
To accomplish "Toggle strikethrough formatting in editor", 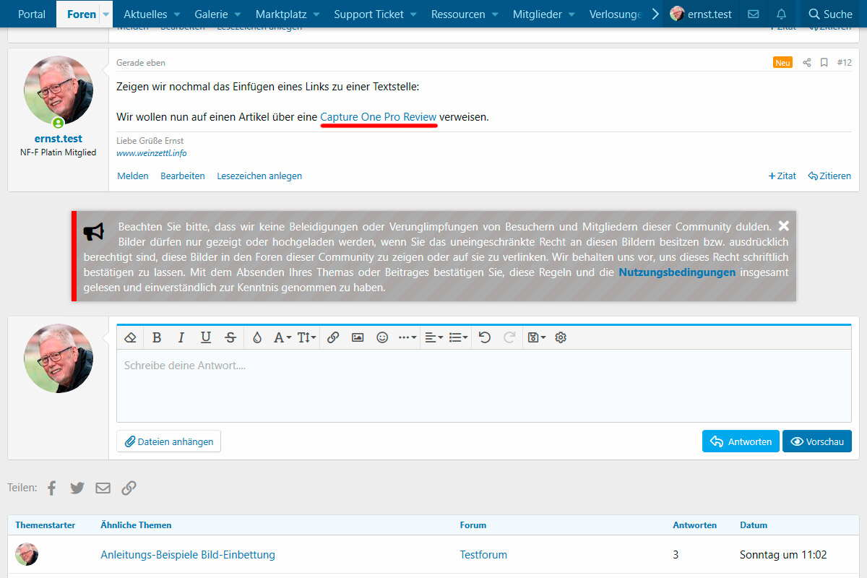I will pyautogui.click(x=230, y=337).
